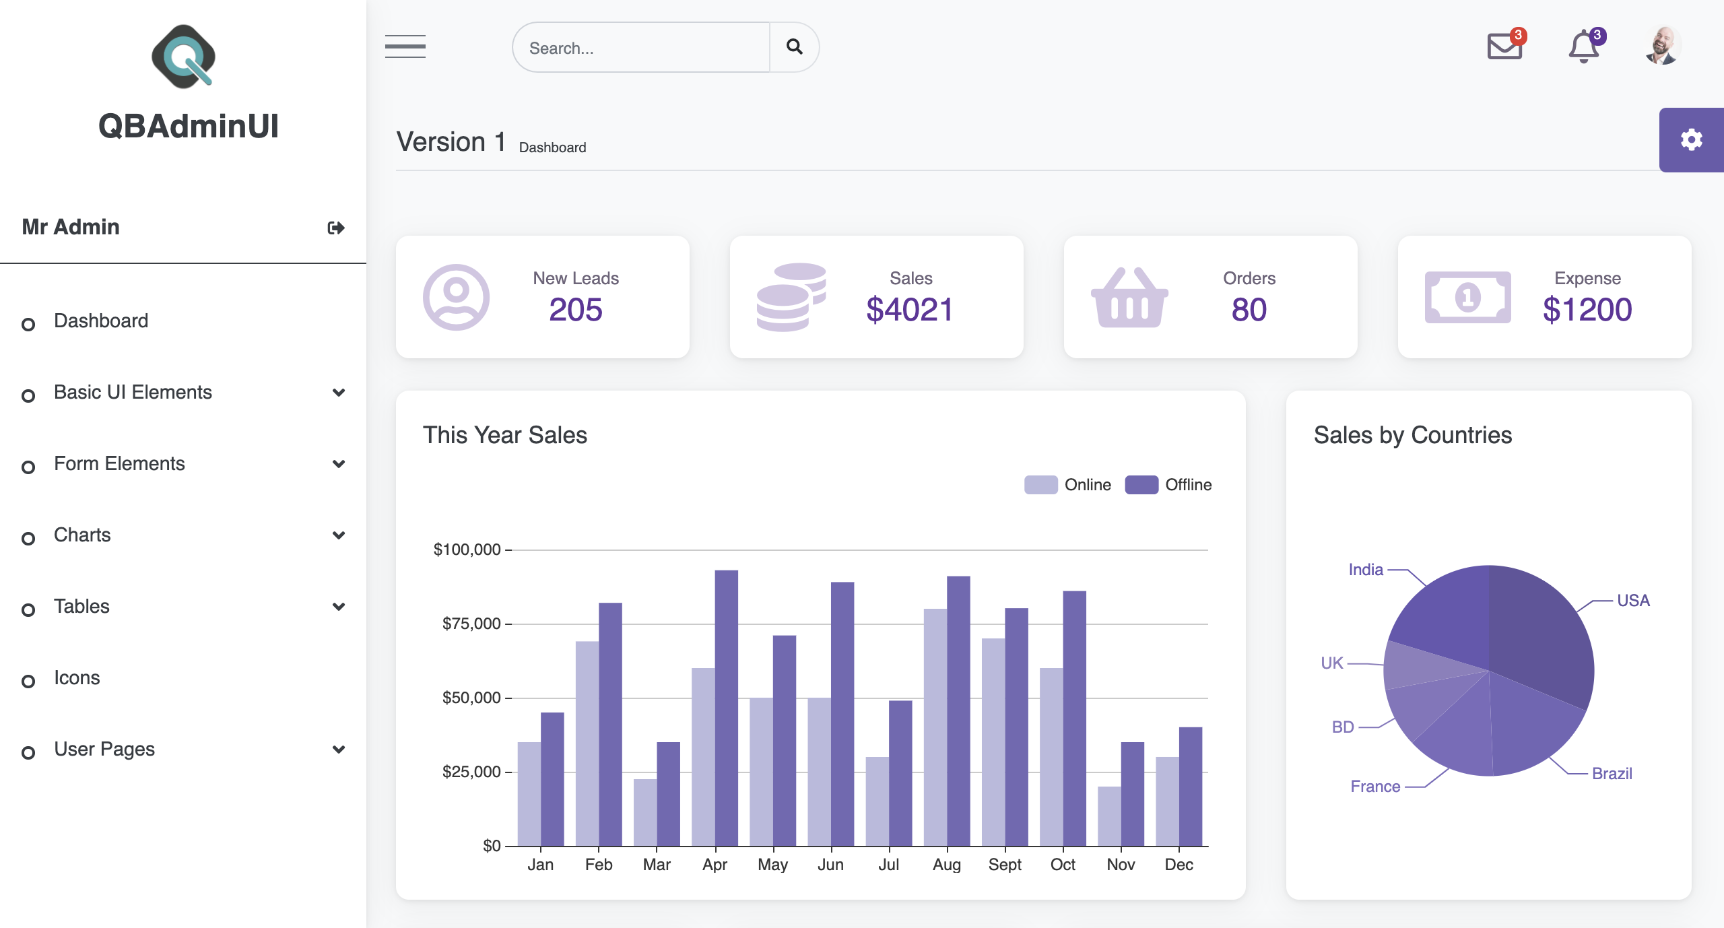Expand the Basic UI Elements submenu

pos(339,393)
